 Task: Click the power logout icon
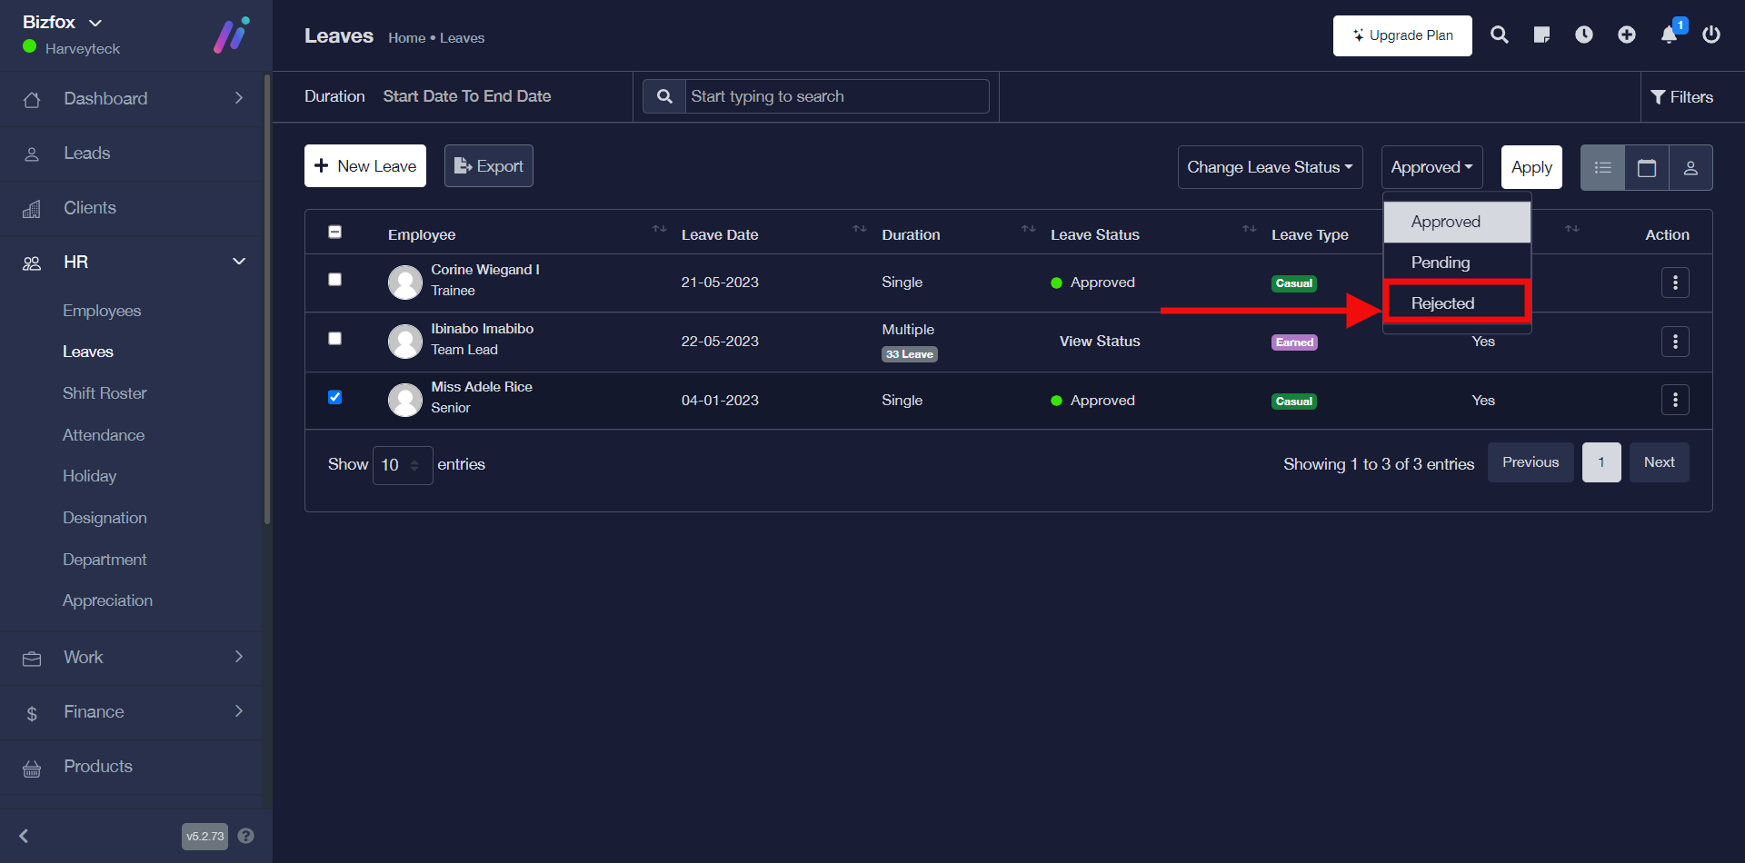(x=1710, y=35)
